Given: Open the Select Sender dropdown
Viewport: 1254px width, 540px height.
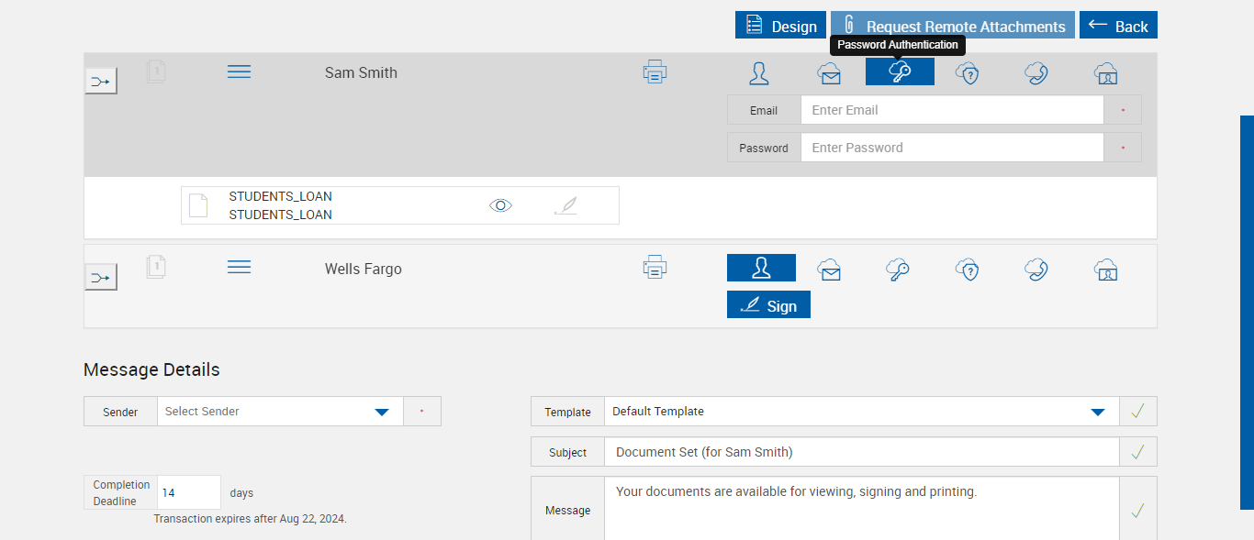Looking at the screenshot, I should point(382,412).
